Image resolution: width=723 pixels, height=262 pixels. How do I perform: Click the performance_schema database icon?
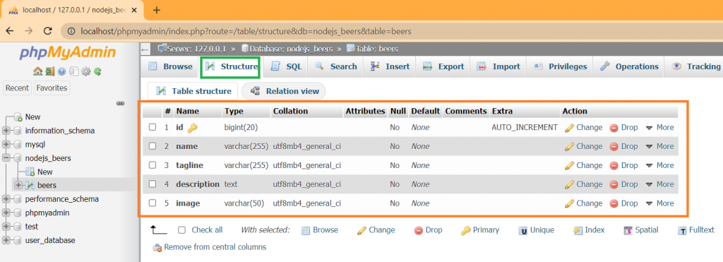[x=17, y=199]
